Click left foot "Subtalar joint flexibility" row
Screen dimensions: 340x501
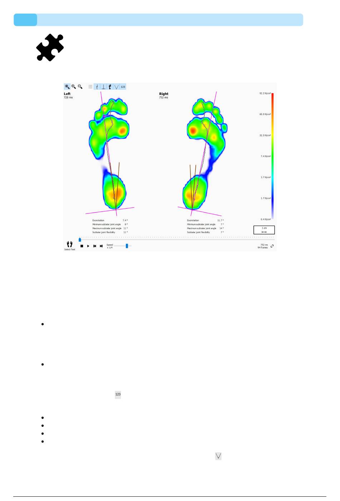point(110,232)
